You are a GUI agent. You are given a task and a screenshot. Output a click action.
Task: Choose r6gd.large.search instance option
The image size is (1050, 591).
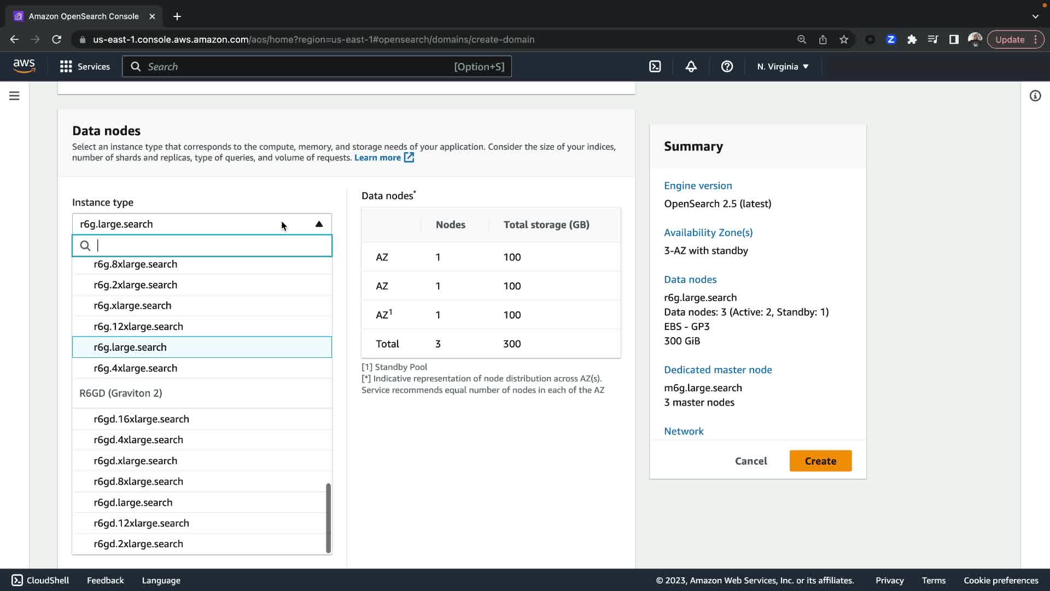point(133,502)
